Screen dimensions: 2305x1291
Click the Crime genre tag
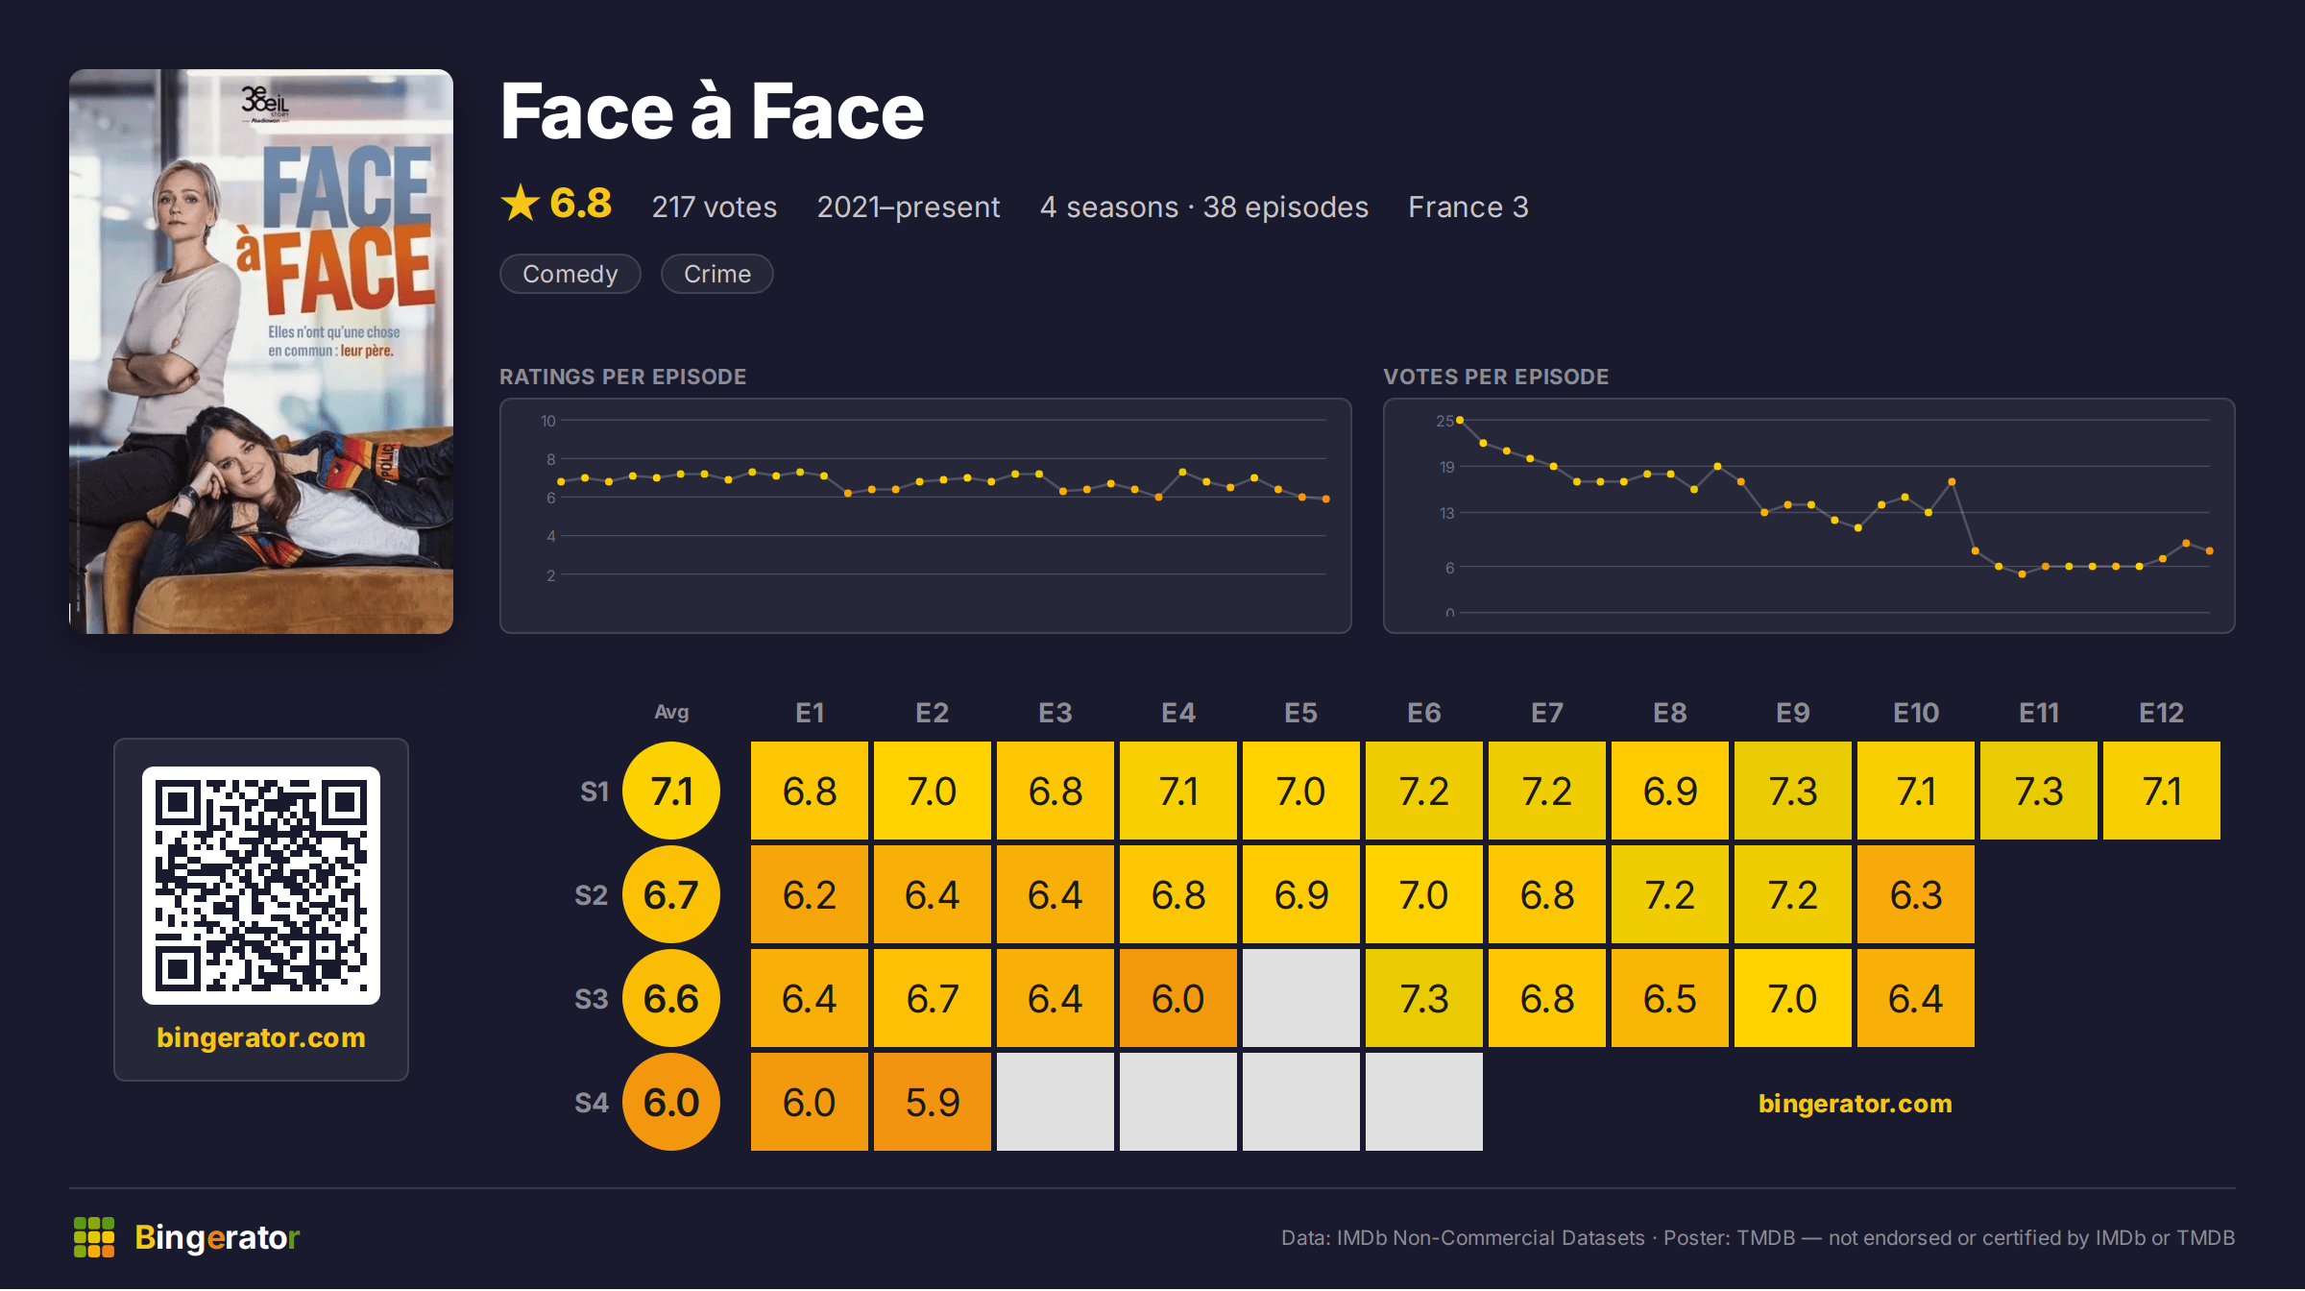click(717, 274)
